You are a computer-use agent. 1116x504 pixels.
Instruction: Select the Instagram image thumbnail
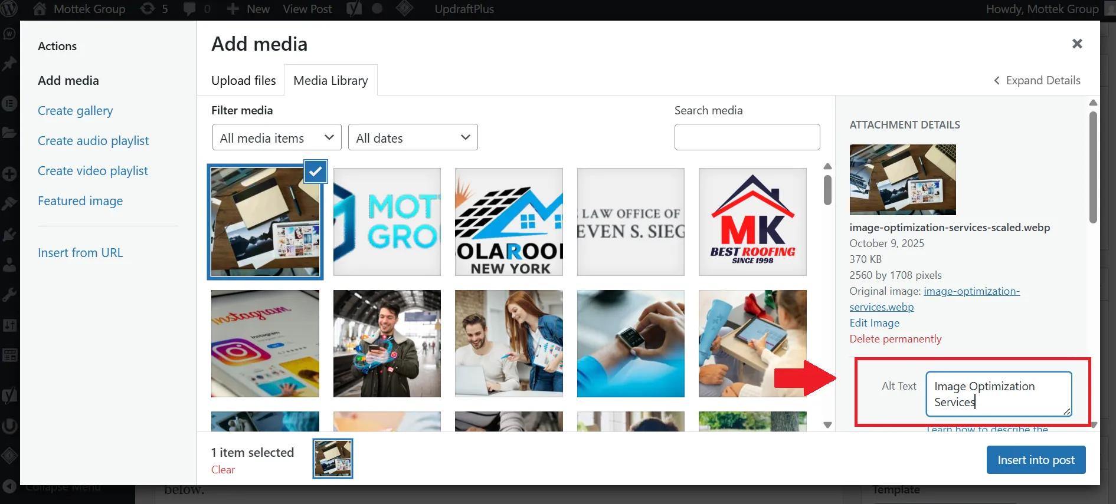[265, 344]
